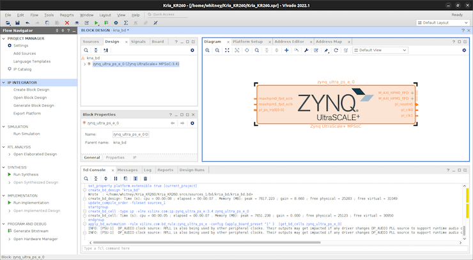This screenshot has height=260, width=473.
Task: Open the Sources tab
Action: coord(91,42)
